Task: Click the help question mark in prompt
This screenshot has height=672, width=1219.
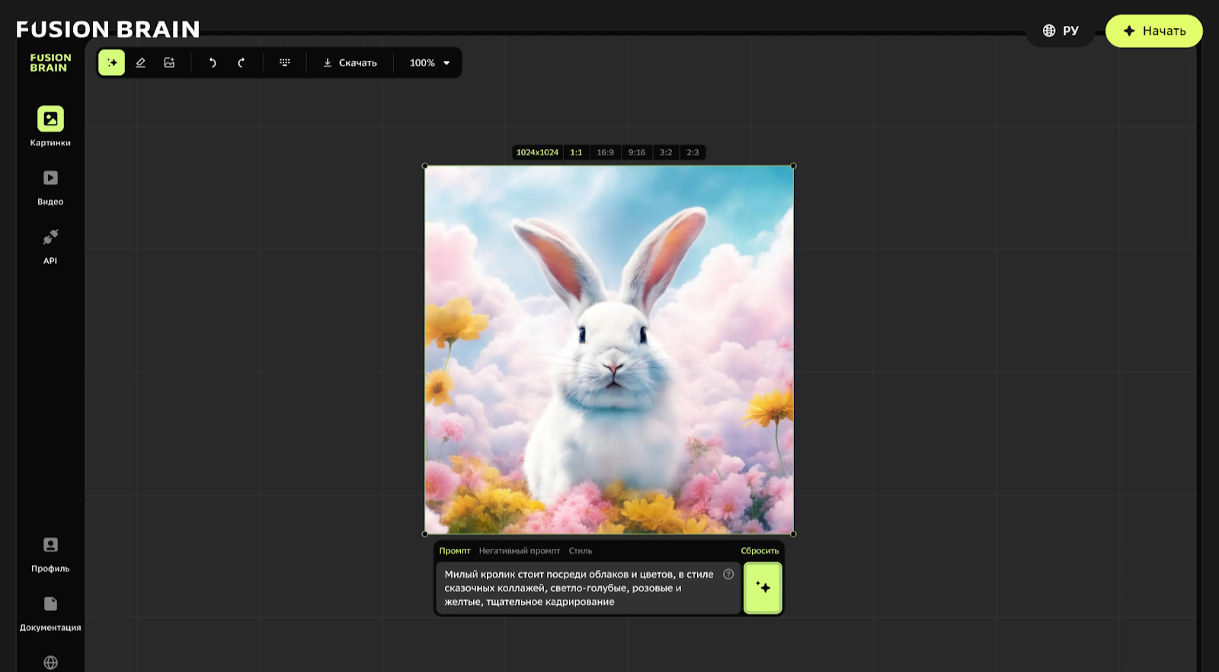Action: 728,575
